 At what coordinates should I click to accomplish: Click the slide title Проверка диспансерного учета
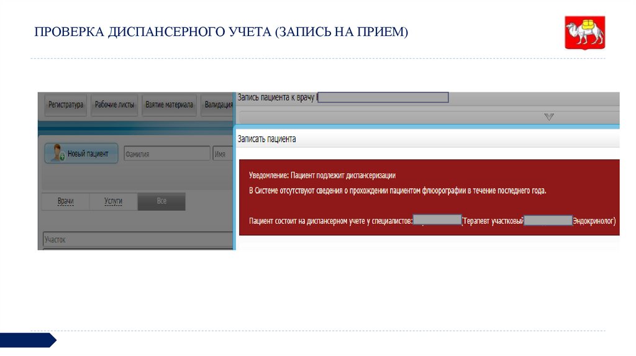[221, 32]
